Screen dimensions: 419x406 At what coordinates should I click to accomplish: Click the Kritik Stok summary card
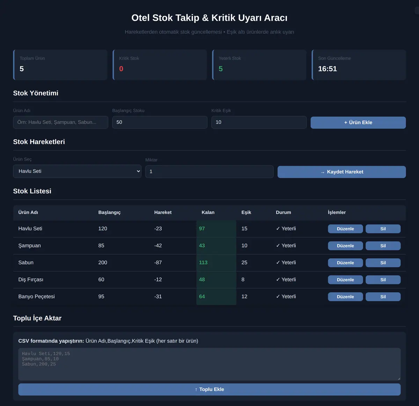tap(160, 65)
